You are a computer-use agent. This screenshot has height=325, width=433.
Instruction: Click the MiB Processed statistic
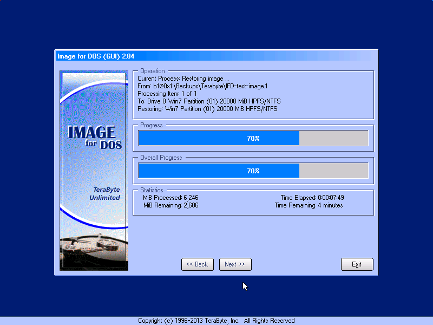170,198
